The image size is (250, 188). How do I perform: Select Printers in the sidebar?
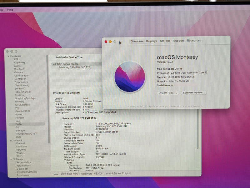(20, 118)
